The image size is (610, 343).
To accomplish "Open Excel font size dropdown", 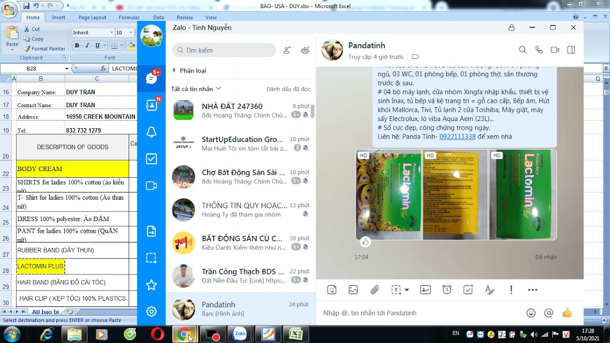I will coord(132,32).
